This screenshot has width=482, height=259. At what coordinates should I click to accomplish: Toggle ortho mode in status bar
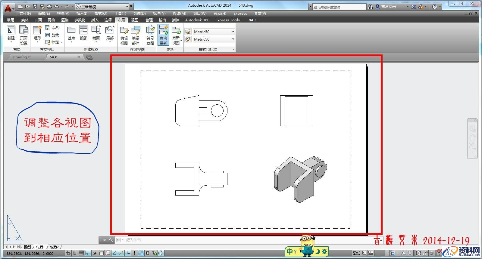click(x=88, y=253)
